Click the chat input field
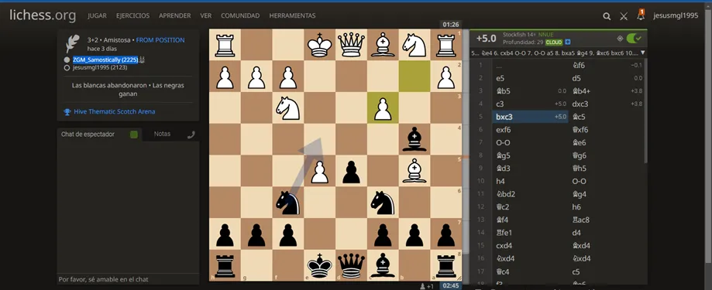This screenshot has width=712, height=290. 128,279
